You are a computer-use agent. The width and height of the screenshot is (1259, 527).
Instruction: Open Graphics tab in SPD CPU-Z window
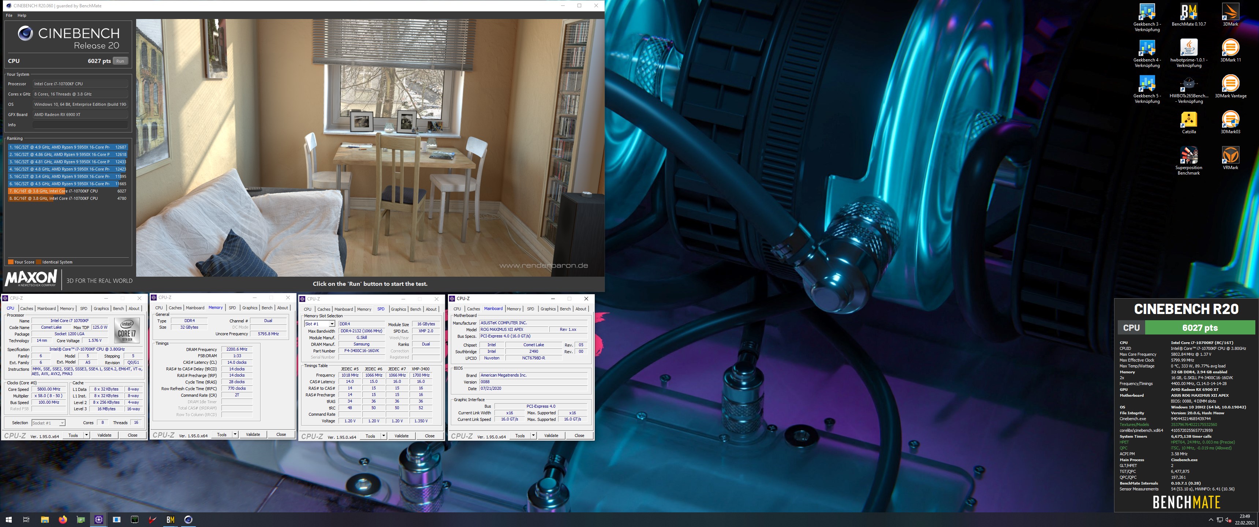click(x=398, y=309)
